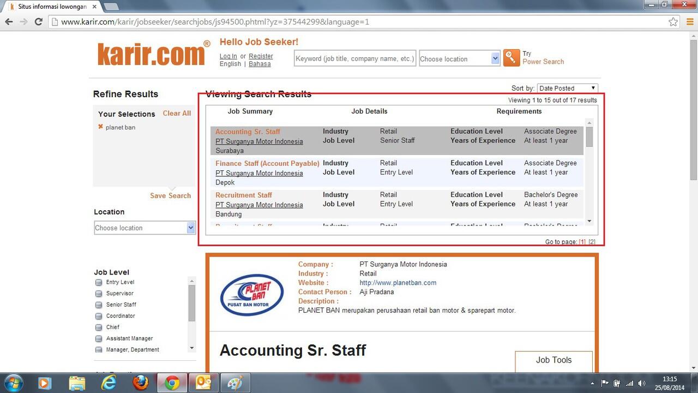This screenshot has height=393, width=698.
Task: Go to results page 2
Action: [592, 242]
